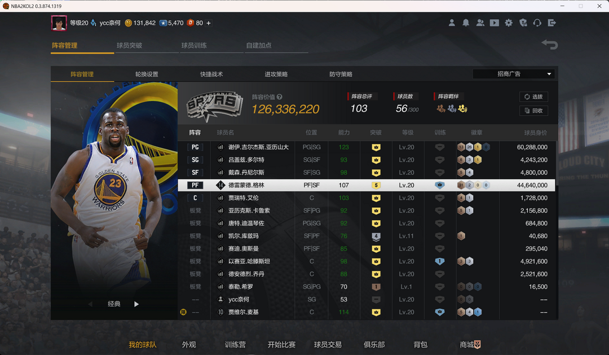Viewport: 609px width, 355px height.
Task: Click the help icon beside 阵容价值
Action: (x=280, y=97)
